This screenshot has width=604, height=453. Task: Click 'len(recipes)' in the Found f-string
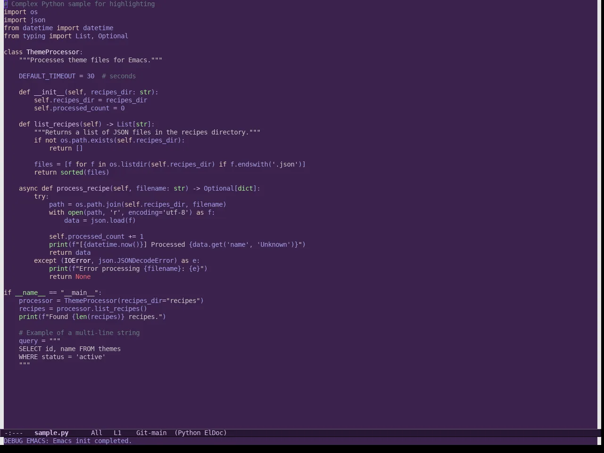[x=98, y=317]
